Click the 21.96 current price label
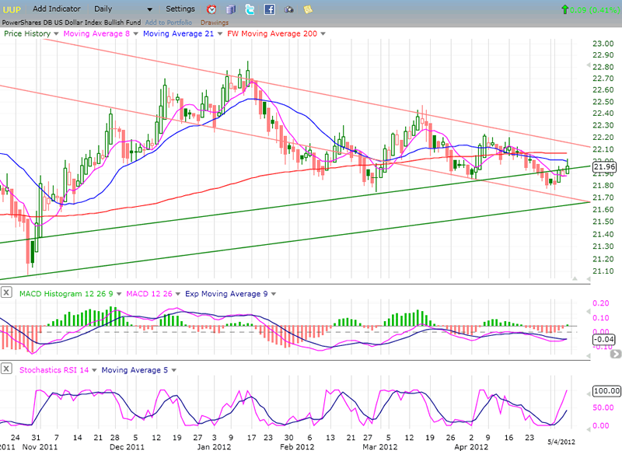This screenshot has width=622, height=451. 603,167
